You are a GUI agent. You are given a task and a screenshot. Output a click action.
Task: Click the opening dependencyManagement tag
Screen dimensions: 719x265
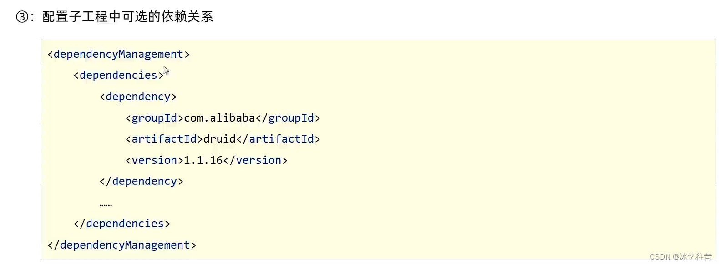(118, 54)
